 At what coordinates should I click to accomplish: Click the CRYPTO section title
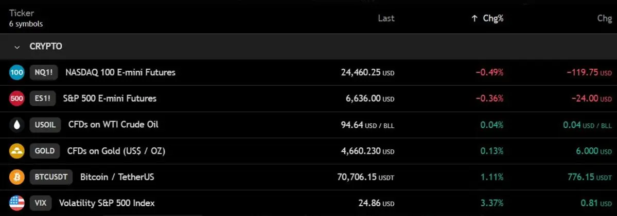pos(46,47)
